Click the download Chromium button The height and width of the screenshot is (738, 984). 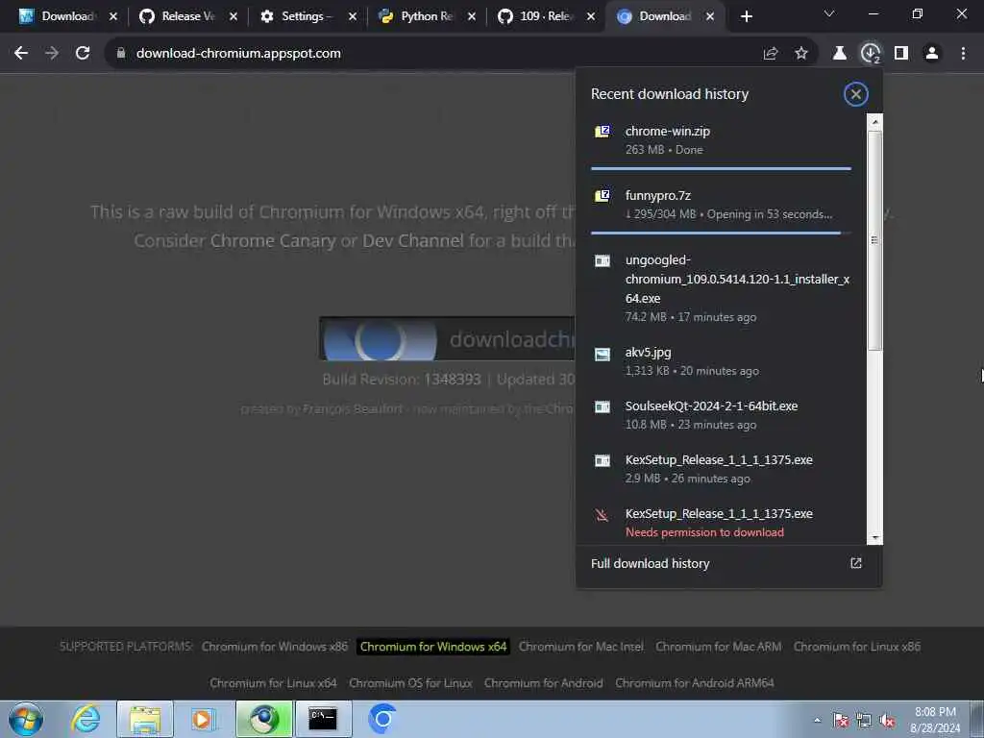click(447, 339)
